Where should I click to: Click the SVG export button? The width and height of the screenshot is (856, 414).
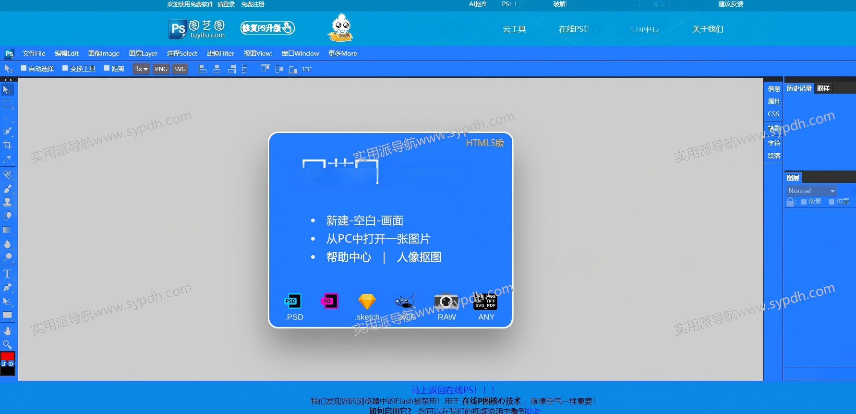(x=180, y=69)
